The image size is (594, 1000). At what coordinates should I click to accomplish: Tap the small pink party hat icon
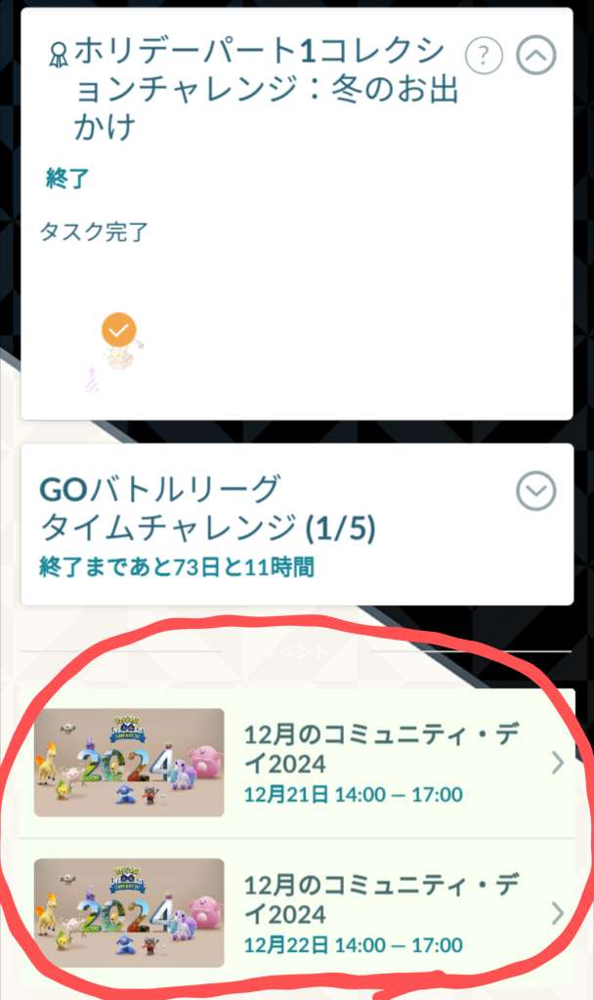93,379
